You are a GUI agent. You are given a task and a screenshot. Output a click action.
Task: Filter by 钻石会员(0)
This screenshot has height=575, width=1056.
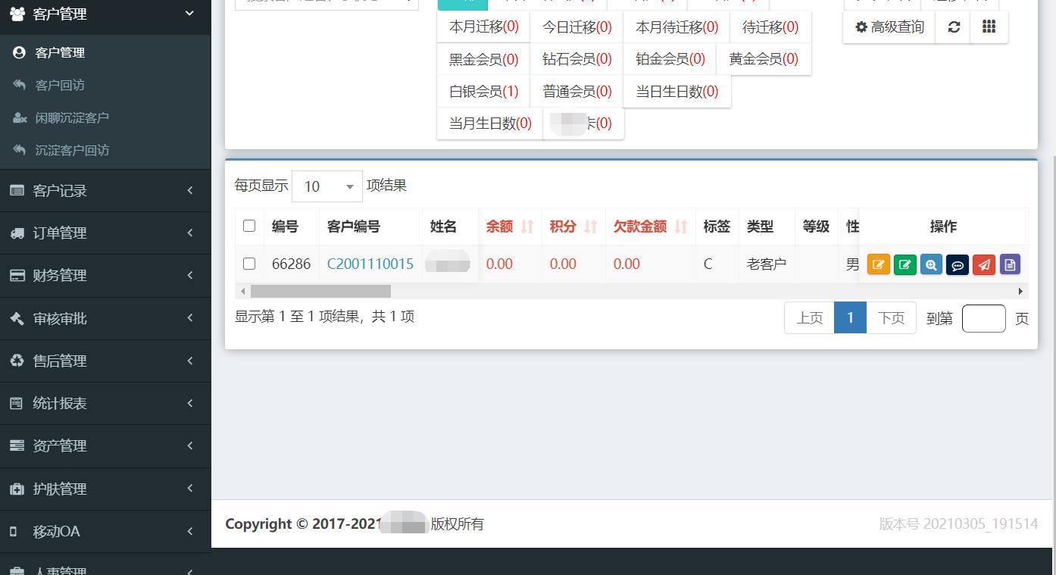pyautogui.click(x=576, y=59)
